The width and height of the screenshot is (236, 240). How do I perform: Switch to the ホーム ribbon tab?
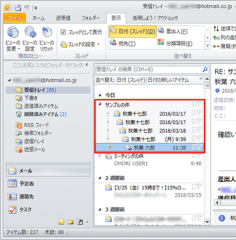coord(38,18)
